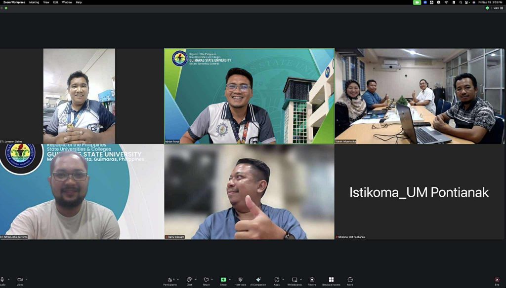
Task: Expand the Share options arrow
Action: tap(230, 279)
